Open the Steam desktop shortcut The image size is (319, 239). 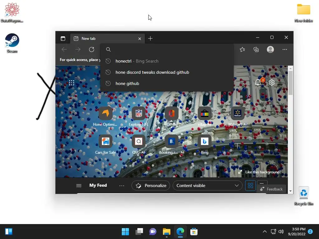[12, 43]
